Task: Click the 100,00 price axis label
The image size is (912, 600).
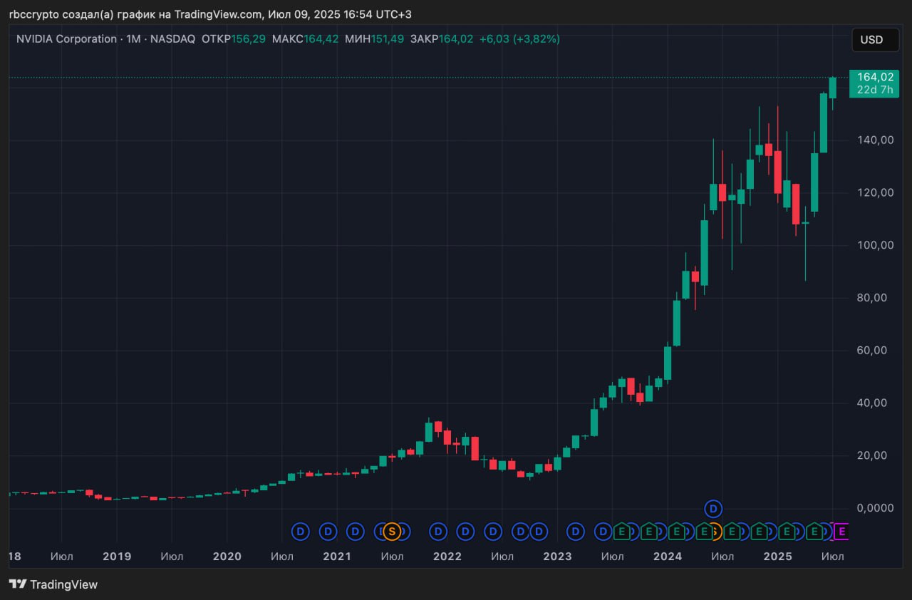Action: click(876, 245)
